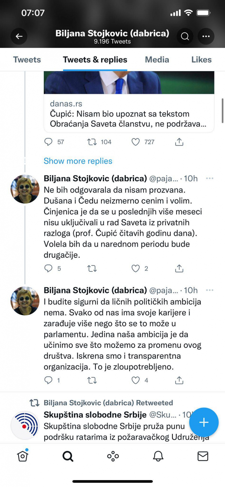Screen dimensions: 225x487
Task: Like the tweet about Čupić article
Action: click(x=136, y=142)
